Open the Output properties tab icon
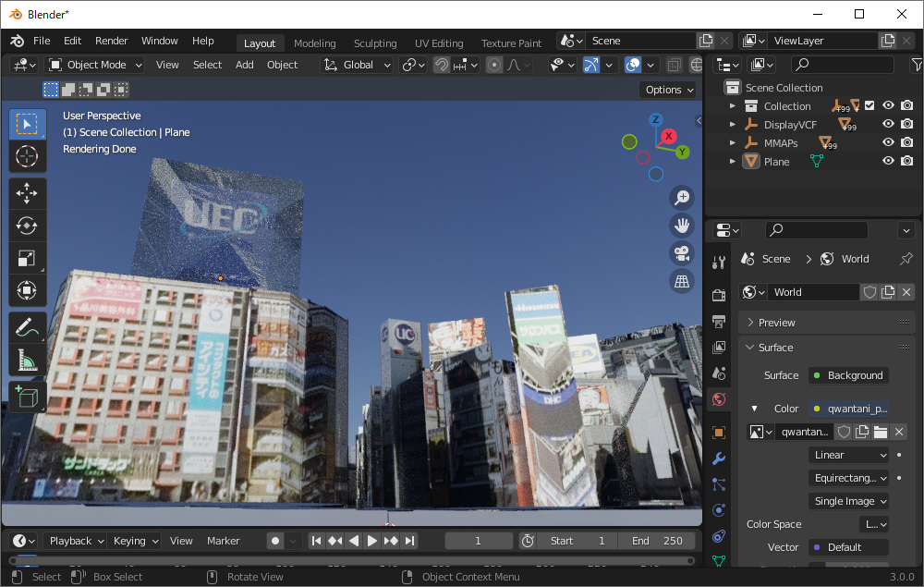 pyautogui.click(x=719, y=321)
